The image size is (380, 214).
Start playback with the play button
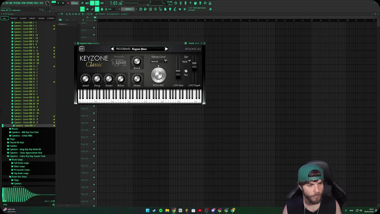pos(58,3)
